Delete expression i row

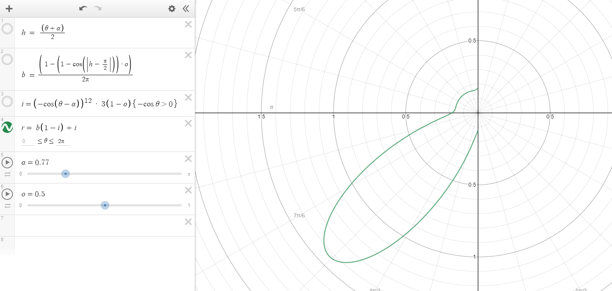(188, 97)
